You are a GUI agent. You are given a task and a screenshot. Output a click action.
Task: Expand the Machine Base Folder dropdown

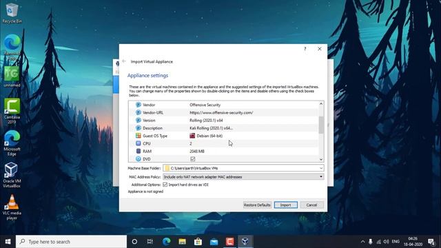pos(321,168)
